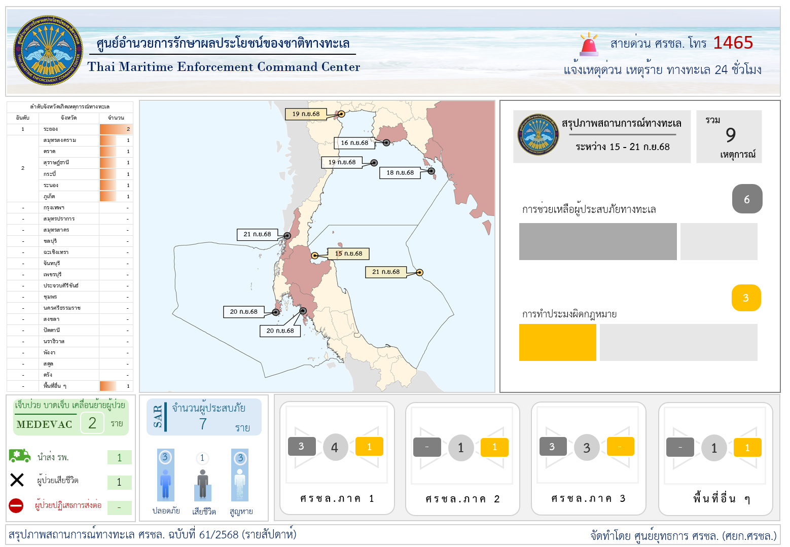Click the red refused-transport prohibition icon
This screenshot has height=547, width=790.
[16, 505]
